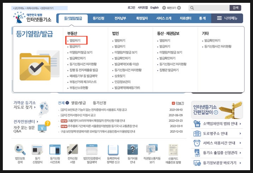The height and width of the screenshot is (173, 253).
Task: Click the Q&A monitor question icon
Action: tap(44, 127)
